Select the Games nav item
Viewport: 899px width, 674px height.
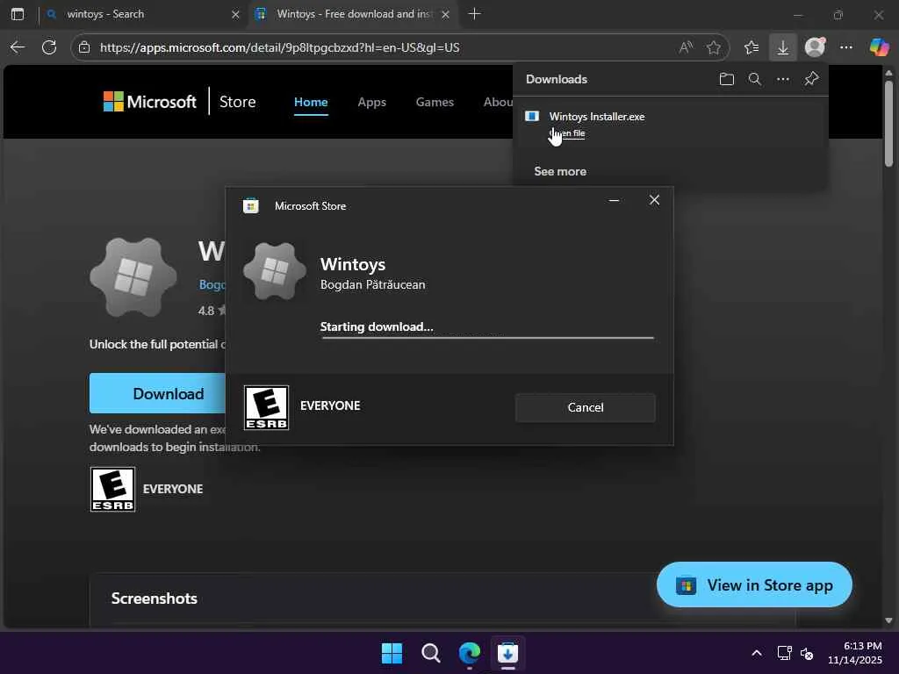(x=435, y=102)
